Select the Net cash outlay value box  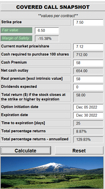88,71
